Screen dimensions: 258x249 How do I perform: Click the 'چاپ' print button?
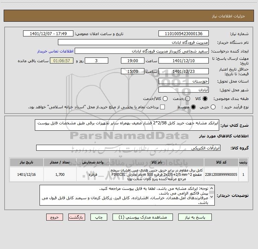[x=99, y=217]
